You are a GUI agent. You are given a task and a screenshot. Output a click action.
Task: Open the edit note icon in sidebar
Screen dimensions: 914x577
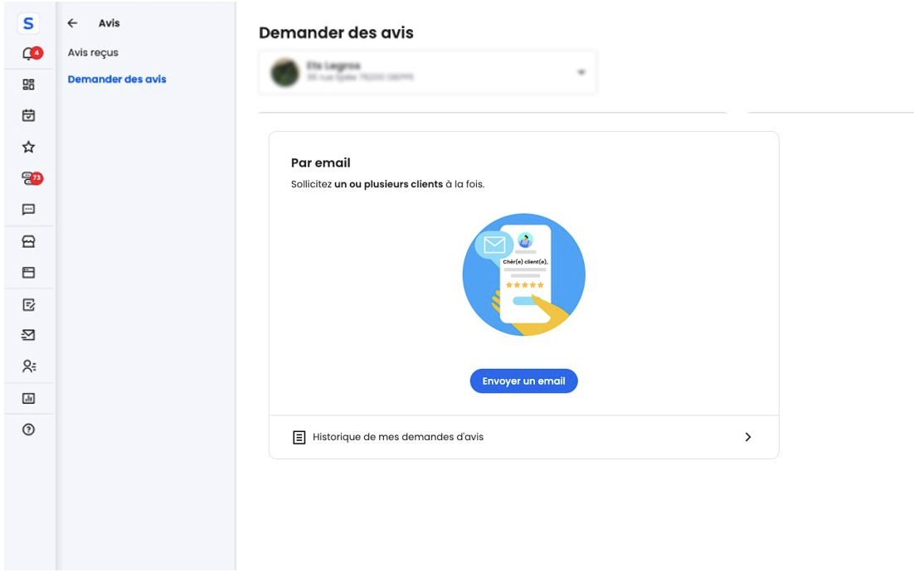pos(28,304)
